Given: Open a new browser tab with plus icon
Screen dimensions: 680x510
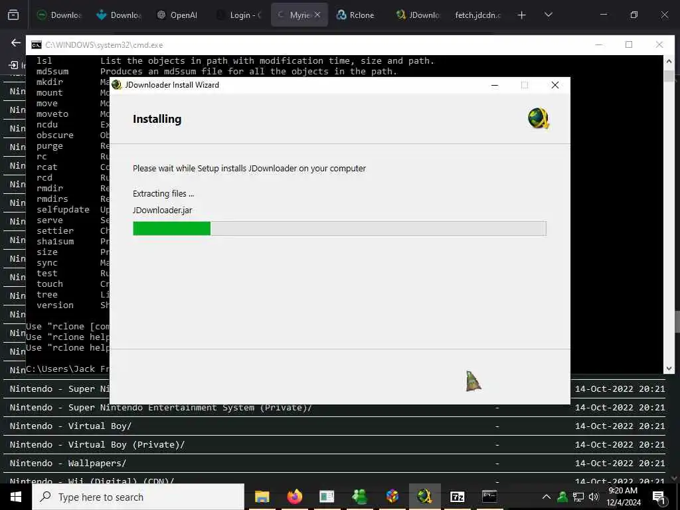Looking at the screenshot, I should (522, 15).
